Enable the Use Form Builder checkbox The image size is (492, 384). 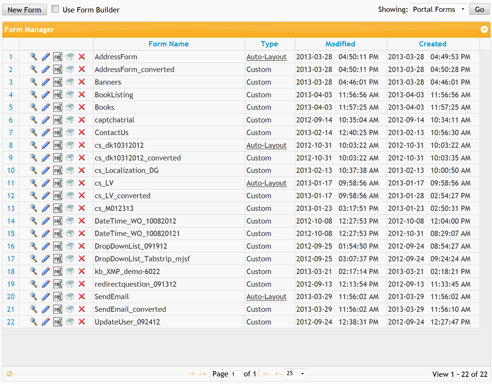pyautogui.click(x=55, y=9)
